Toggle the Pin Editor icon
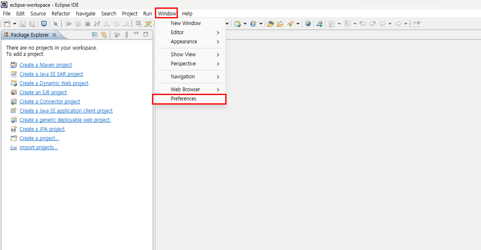This screenshot has width=481, height=250. (x=416, y=24)
